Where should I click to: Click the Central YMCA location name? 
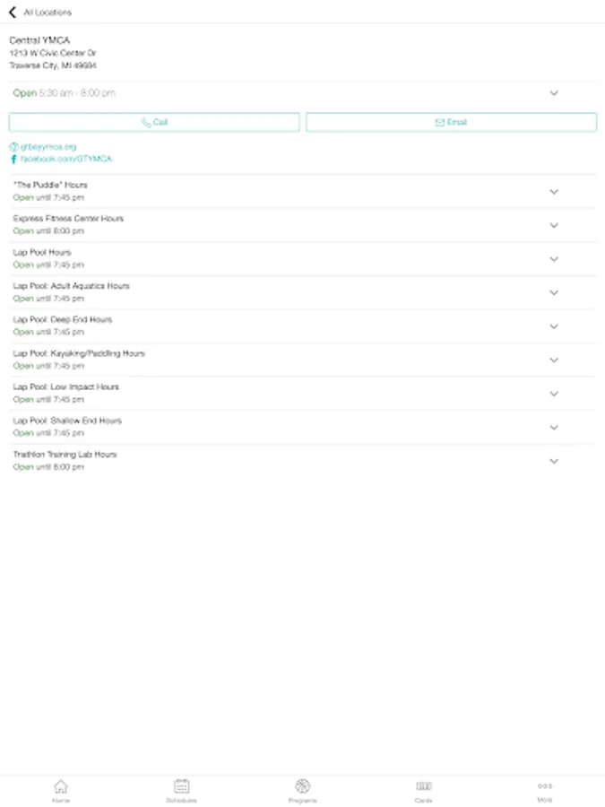tap(39, 40)
